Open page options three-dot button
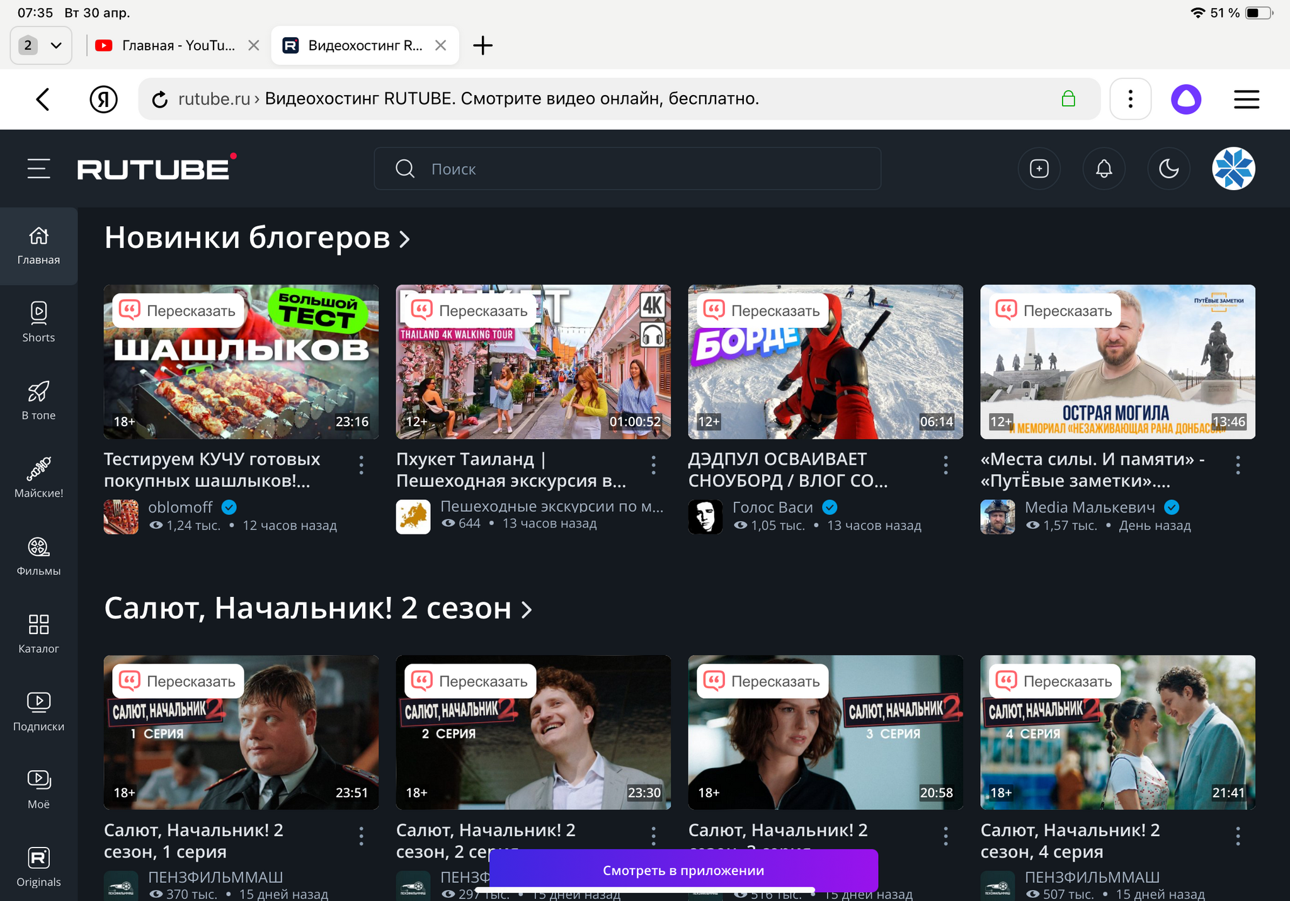 [x=1131, y=99]
